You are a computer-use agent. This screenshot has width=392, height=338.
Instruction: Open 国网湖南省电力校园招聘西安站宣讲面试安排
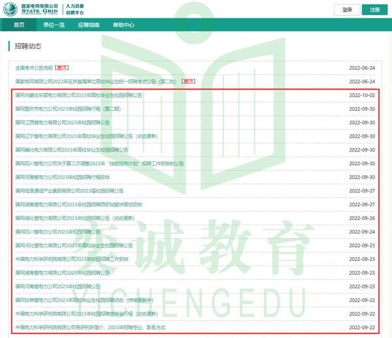(79, 204)
